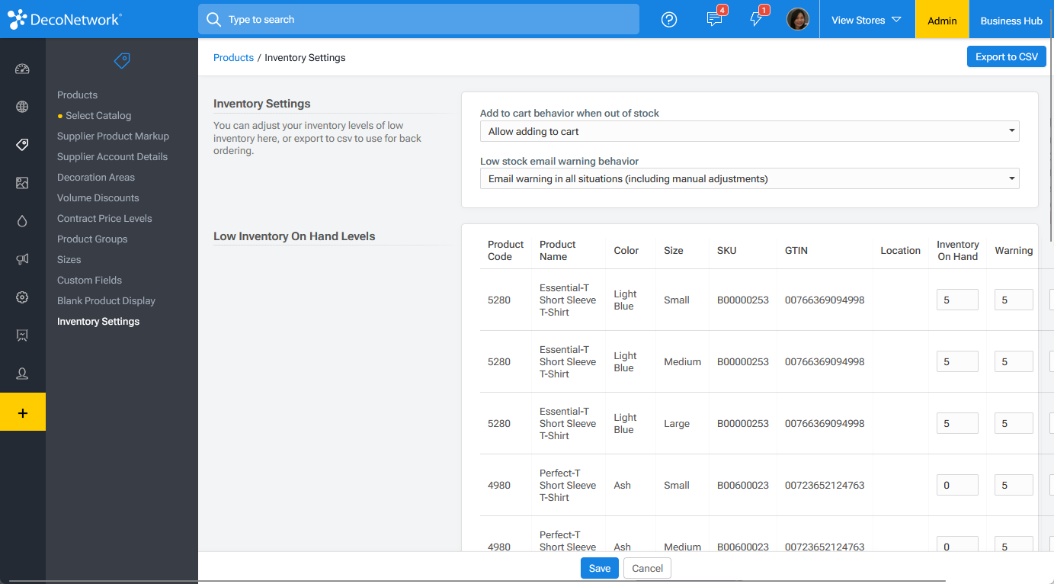Click the Reports presentation icon in sidebar

(x=23, y=335)
